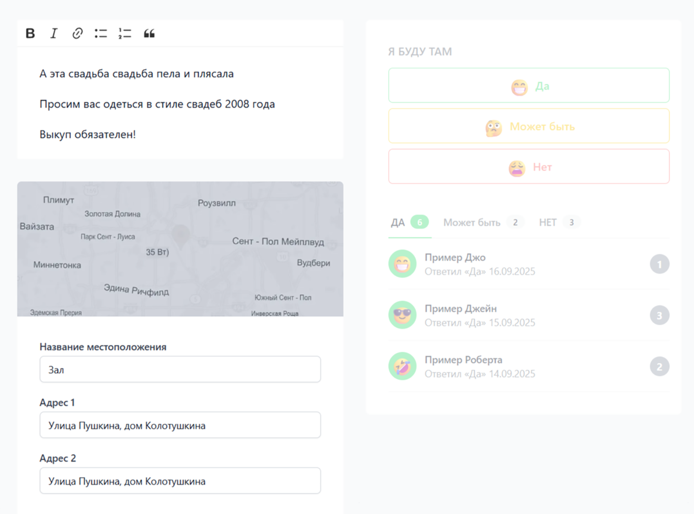Create a bulleted list
The width and height of the screenshot is (694, 514).
(x=101, y=33)
